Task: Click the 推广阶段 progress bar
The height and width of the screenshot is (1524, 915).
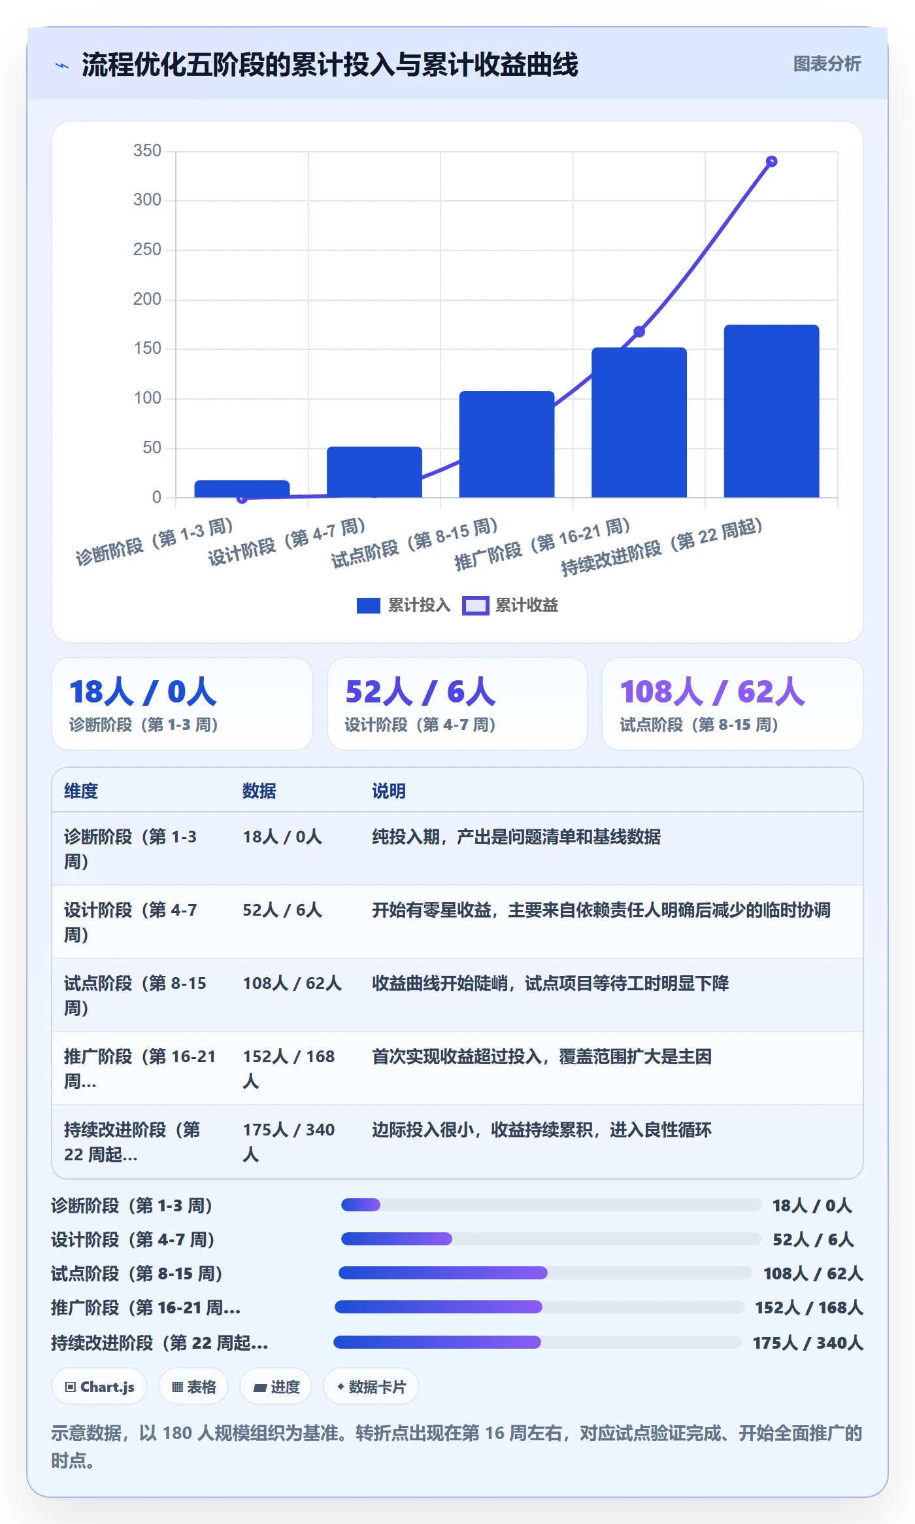Action: (539, 1307)
